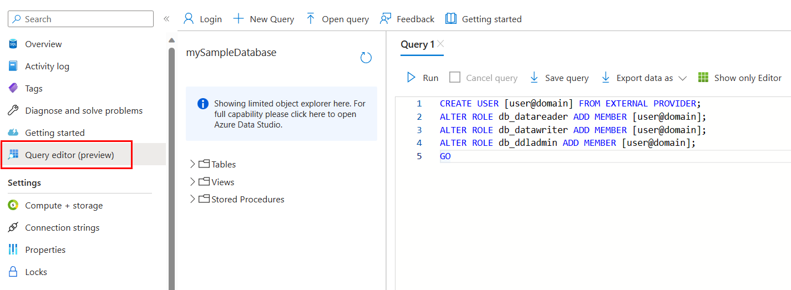Image resolution: width=791 pixels, height=290 pixels.
Task: Open the Tags sidebar item
Action: (x=33, y=88)
